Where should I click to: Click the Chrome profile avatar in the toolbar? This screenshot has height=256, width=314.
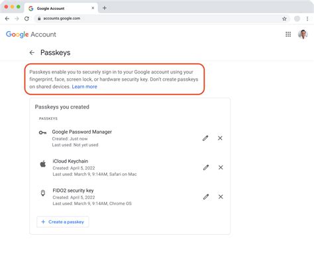pyautogui.click(x=297, y=19)
